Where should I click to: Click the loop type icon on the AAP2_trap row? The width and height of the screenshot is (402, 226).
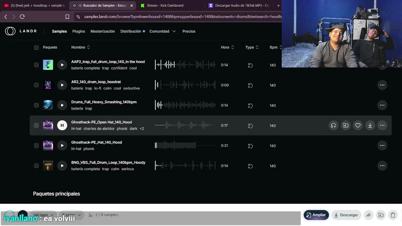[x=250, y=65]
